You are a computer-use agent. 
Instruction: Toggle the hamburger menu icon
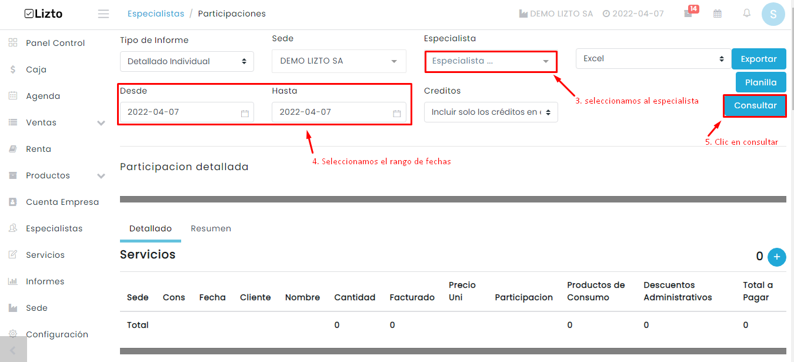pos(104,14)
